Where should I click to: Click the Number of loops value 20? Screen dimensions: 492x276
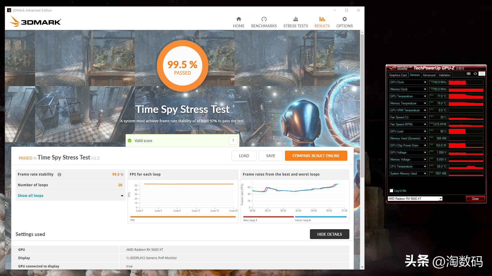(x=120, y=185)
